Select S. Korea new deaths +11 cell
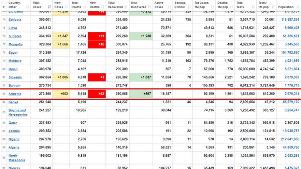This screenshot has height=169, width=301. (97, 36)
